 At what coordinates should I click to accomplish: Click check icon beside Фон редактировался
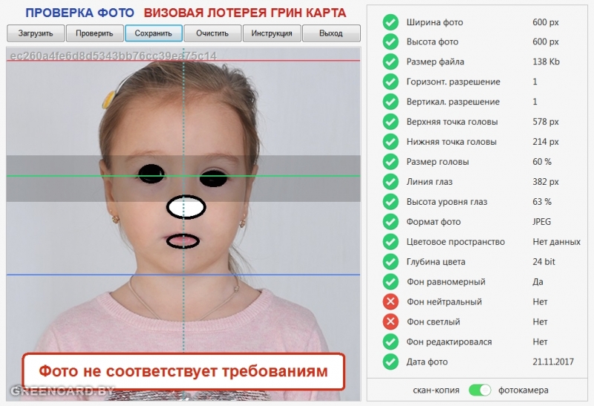click(391, 341)
